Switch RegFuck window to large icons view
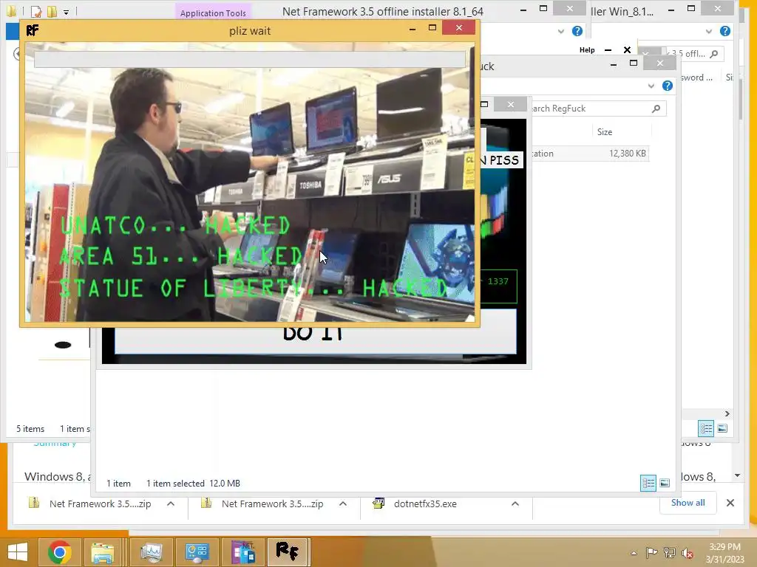Screen dimensions: 757x567 [x=665, y=483]
